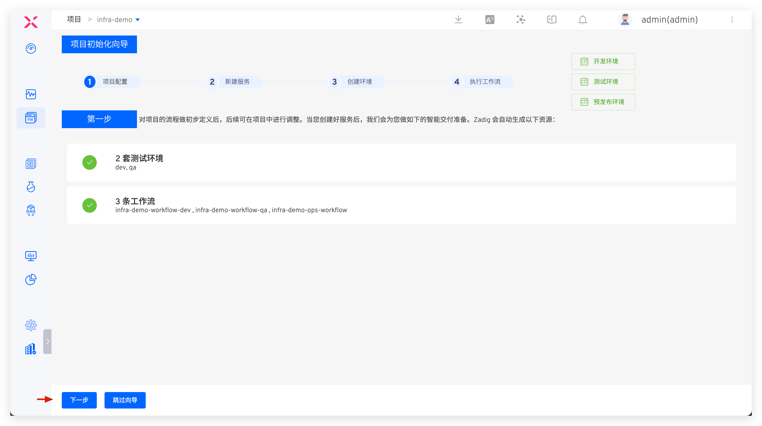Open the three-dot user menu
762x426 pixels.
[732, 20]
